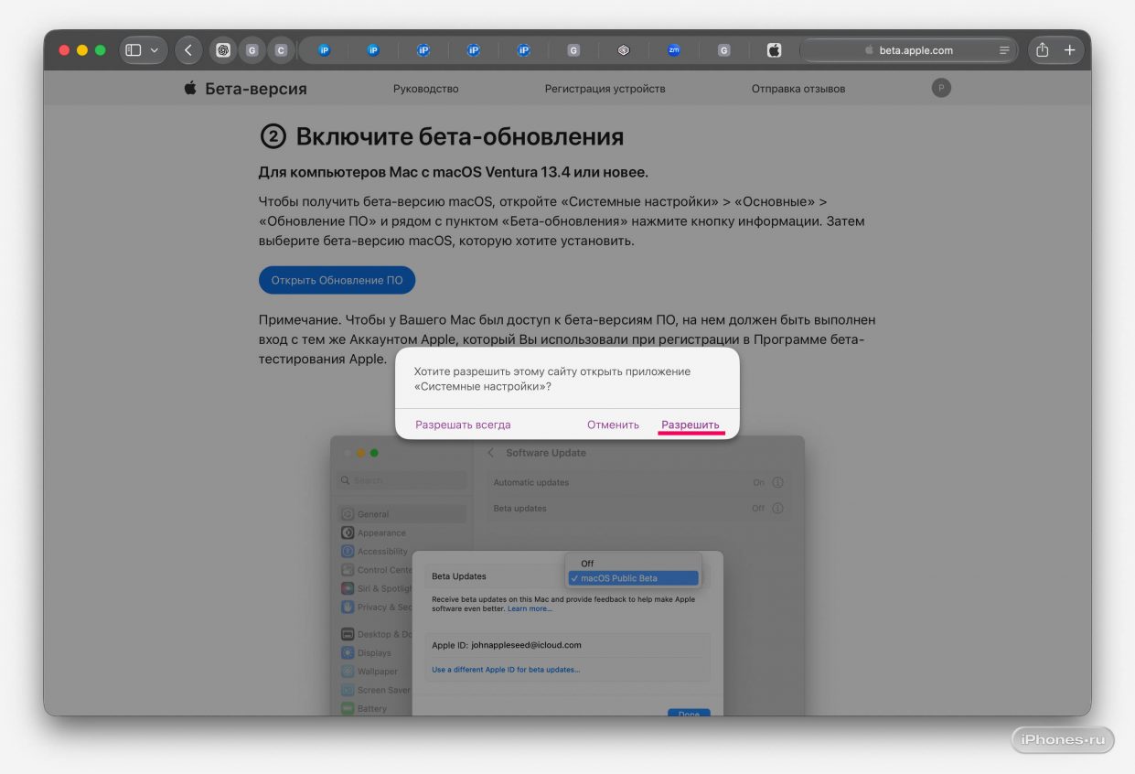The width and height of the screenshot is (1135, 774).
Task: Click the Share icon in toolbar
Action: (1043, 50)
